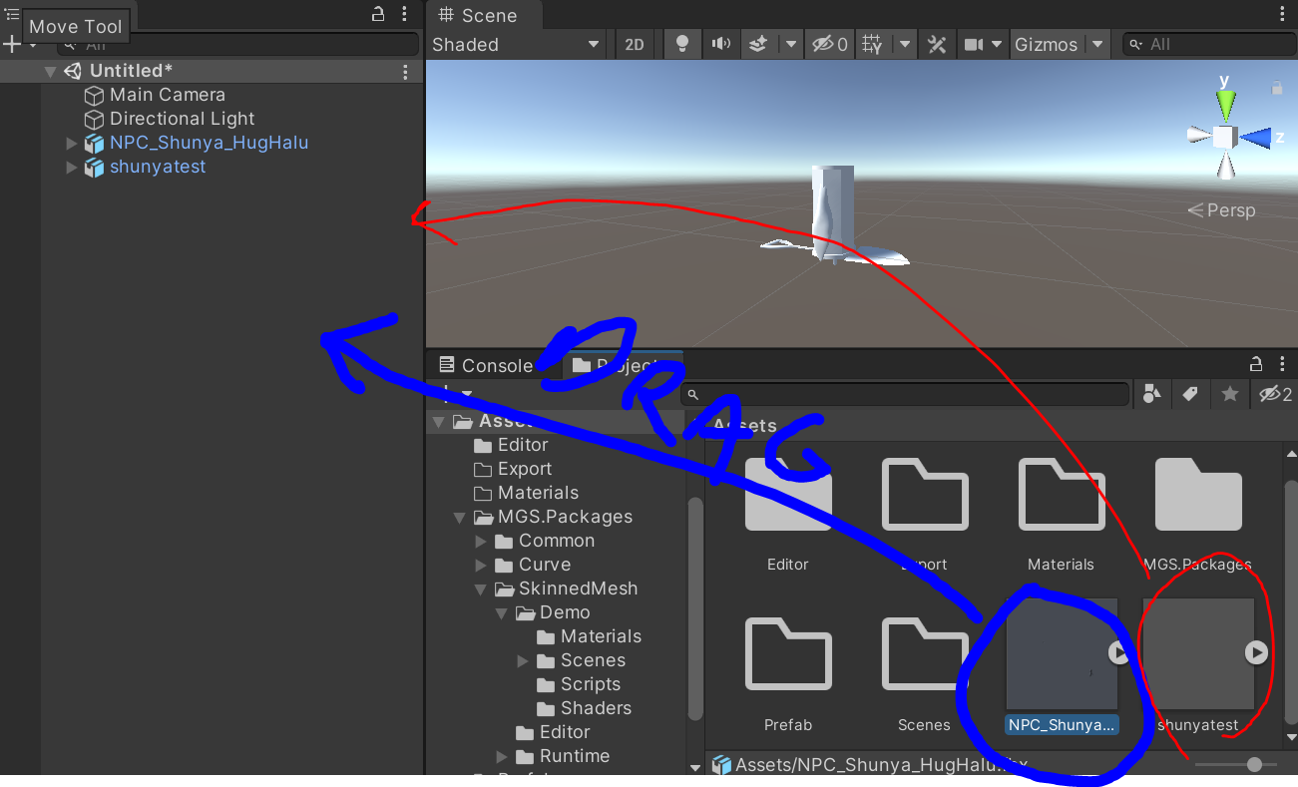Open component editor tools icon

click(x=936, y=44)
